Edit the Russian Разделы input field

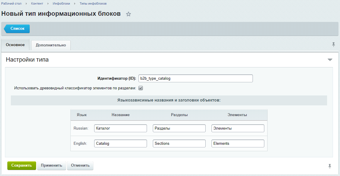[179, 128]
